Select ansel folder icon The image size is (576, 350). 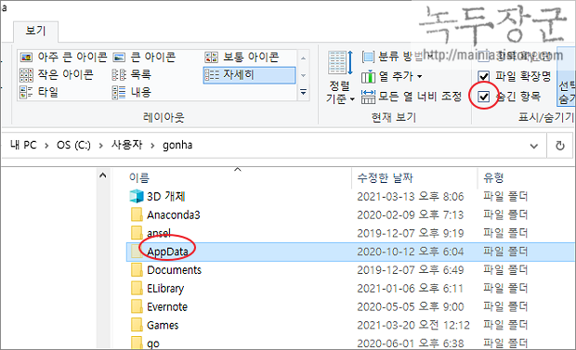point(137,233)
